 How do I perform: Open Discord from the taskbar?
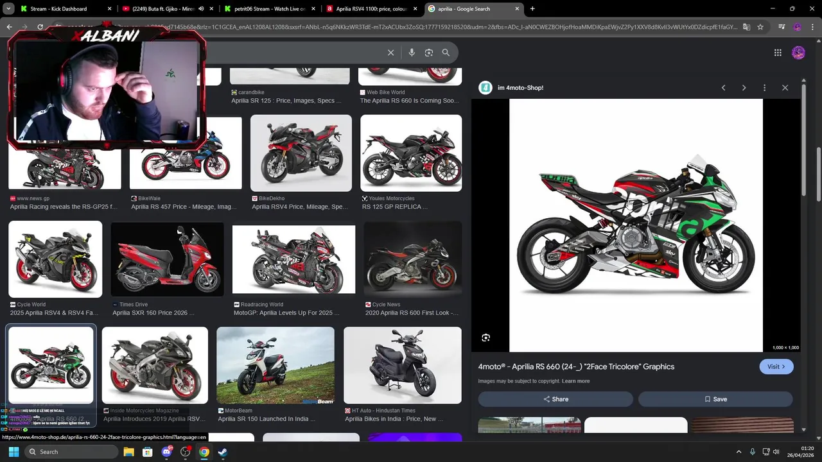point(167,452)
